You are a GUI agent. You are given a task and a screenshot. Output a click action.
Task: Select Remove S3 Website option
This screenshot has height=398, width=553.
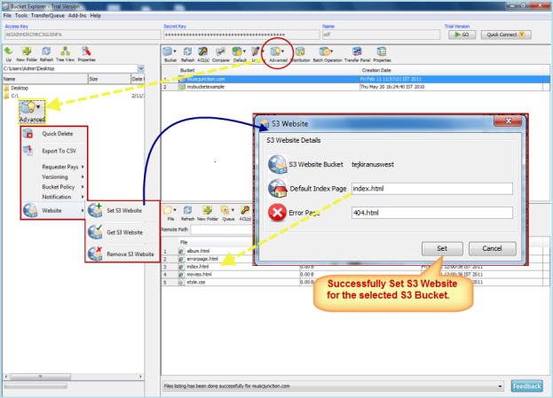[x=122, y=254]
